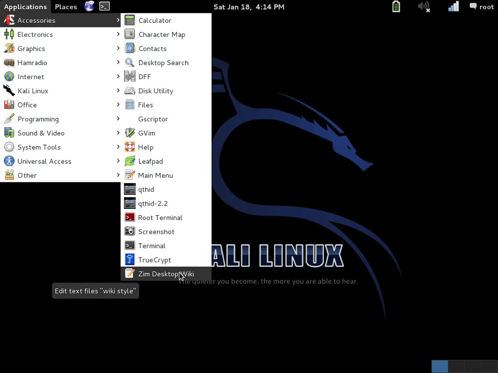Viewport: 498px width, 373px height.
Task: Click the TrueCrypt icon
Action: (130, 260)
